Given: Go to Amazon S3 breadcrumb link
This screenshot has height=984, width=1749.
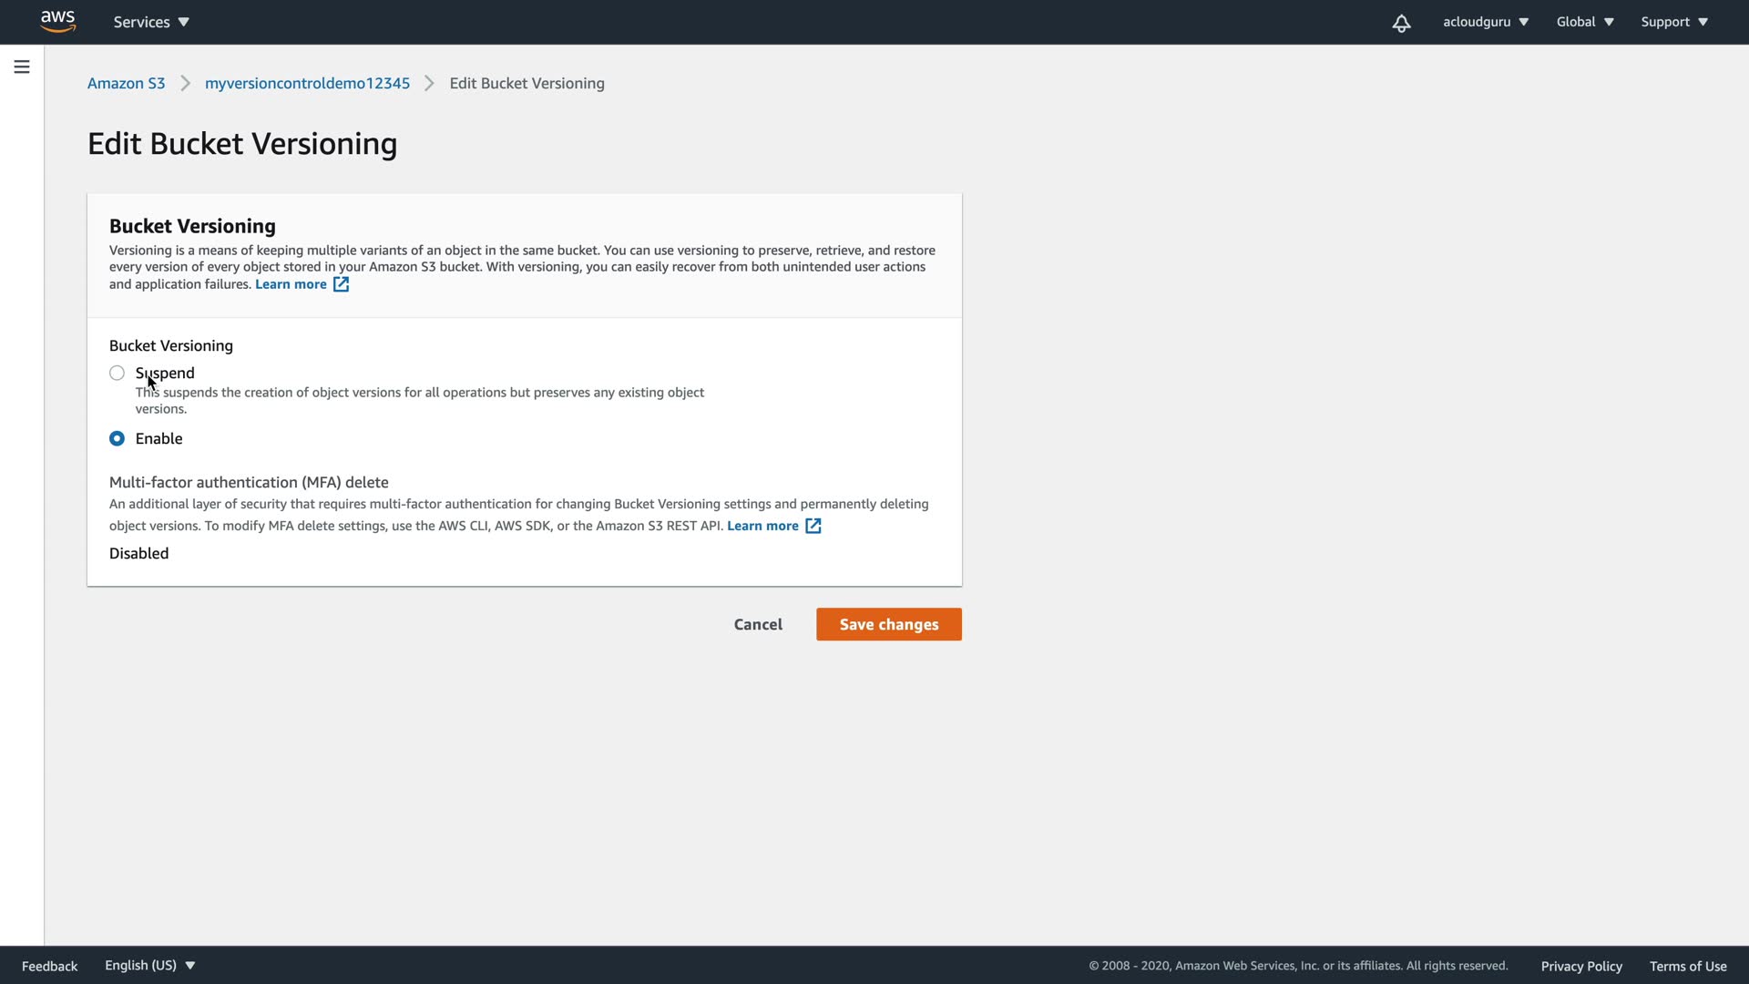Looking at the screenshot, I should tap(126, 83).
